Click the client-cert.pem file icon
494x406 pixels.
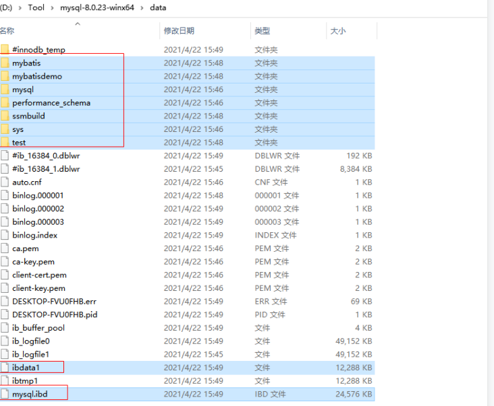(x=5, y=275)
